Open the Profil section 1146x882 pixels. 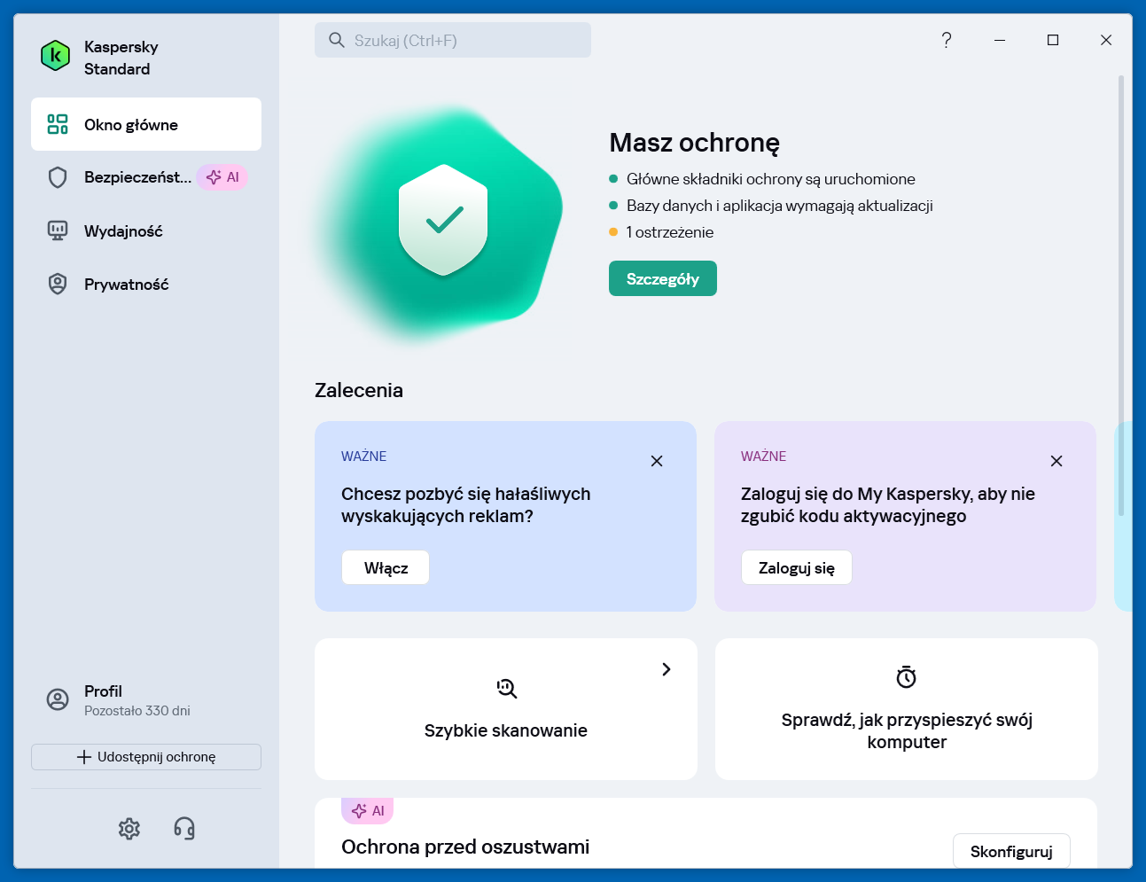coord(146,699)
